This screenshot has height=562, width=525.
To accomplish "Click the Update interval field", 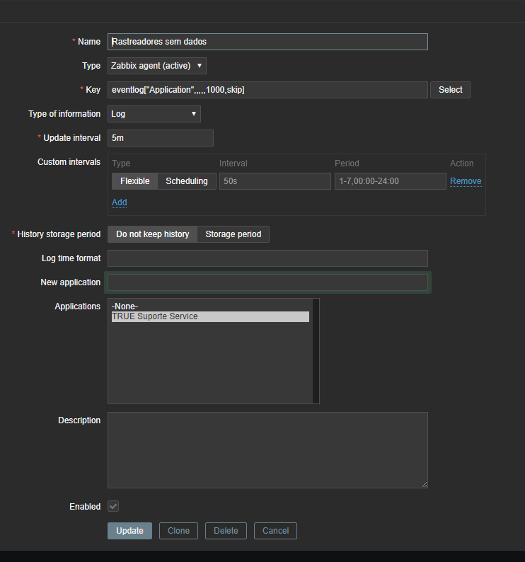I will 161,138.
